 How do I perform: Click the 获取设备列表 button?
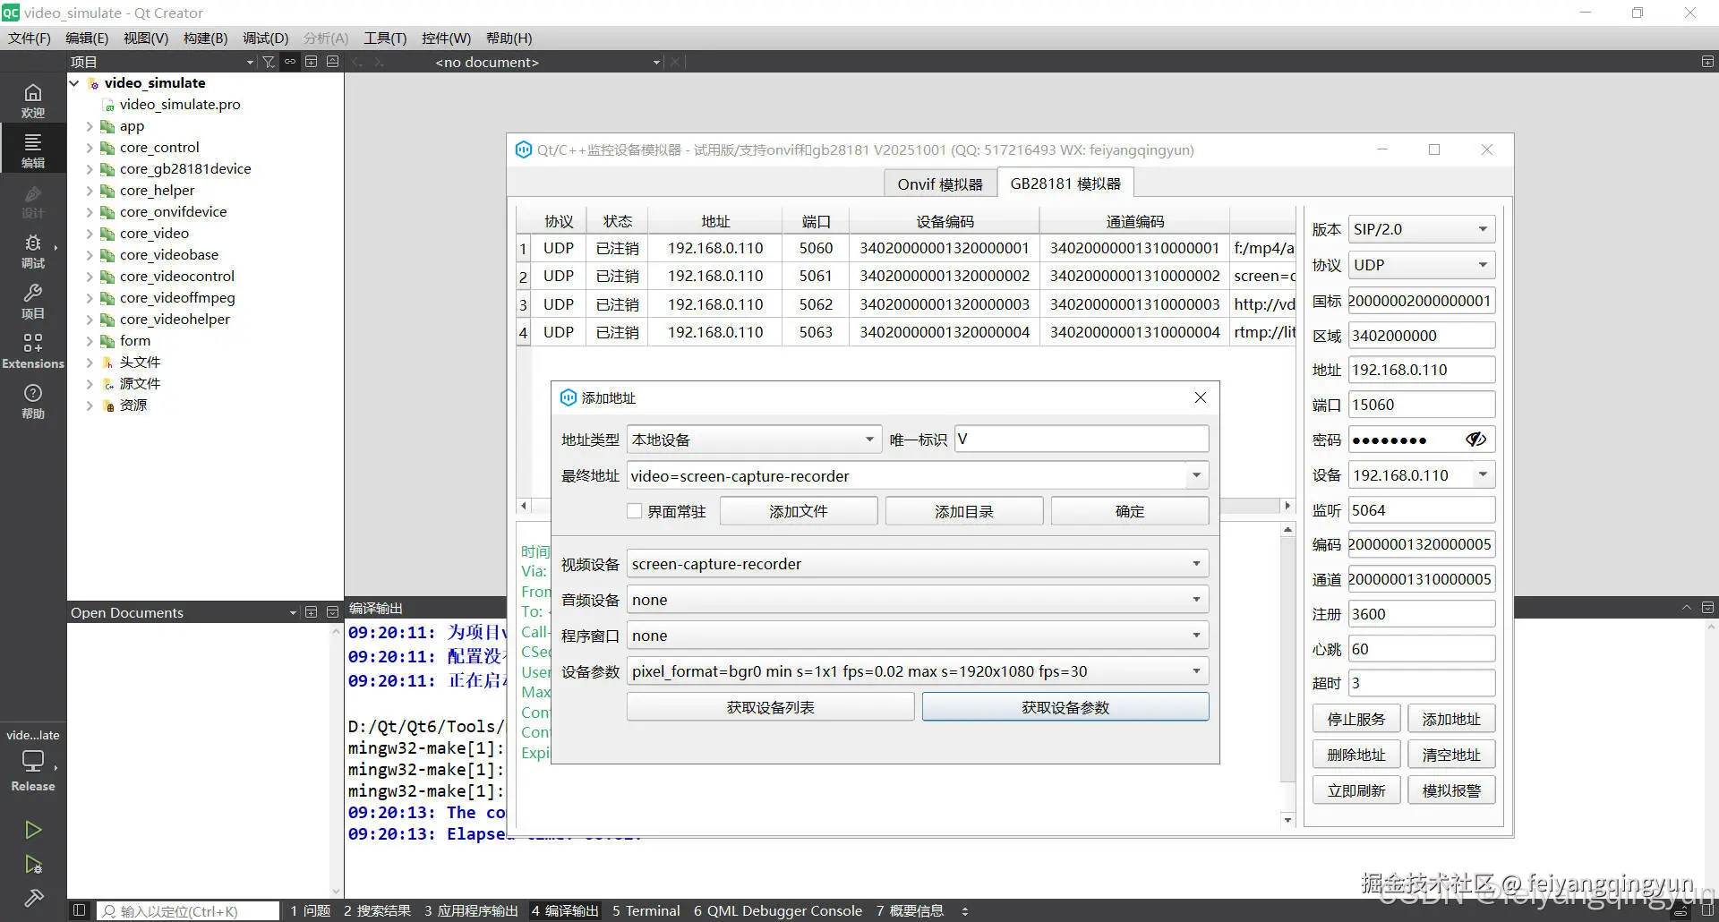pos(770,707)
